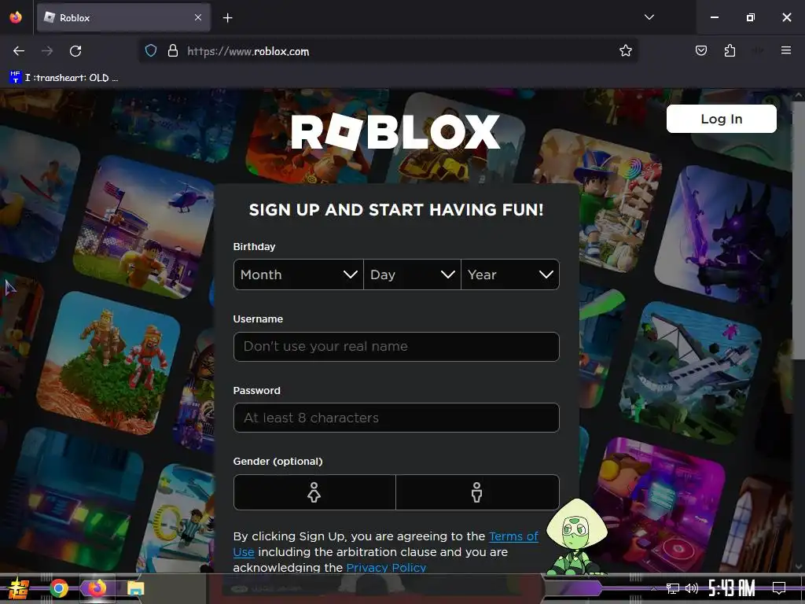Bookmark this page with the star
This screenshot has width=805, height=604.
coord(625,51)
